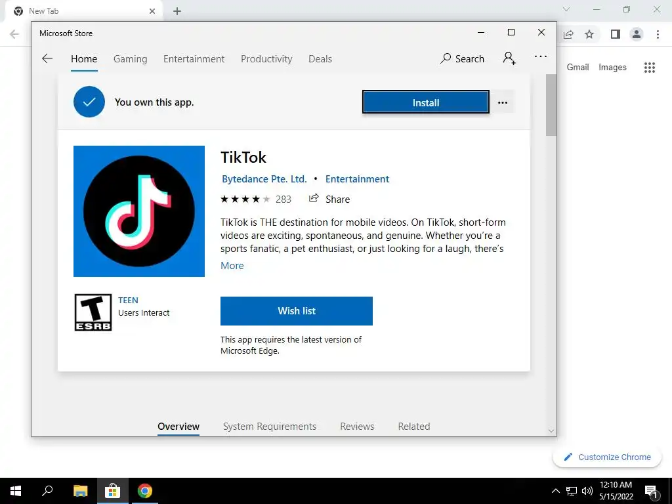Open the network tray icon
Screen dimensions: 672x504
point(572,491)
